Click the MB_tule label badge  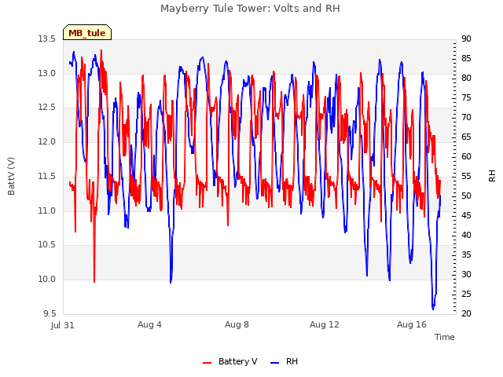point(87,32)
